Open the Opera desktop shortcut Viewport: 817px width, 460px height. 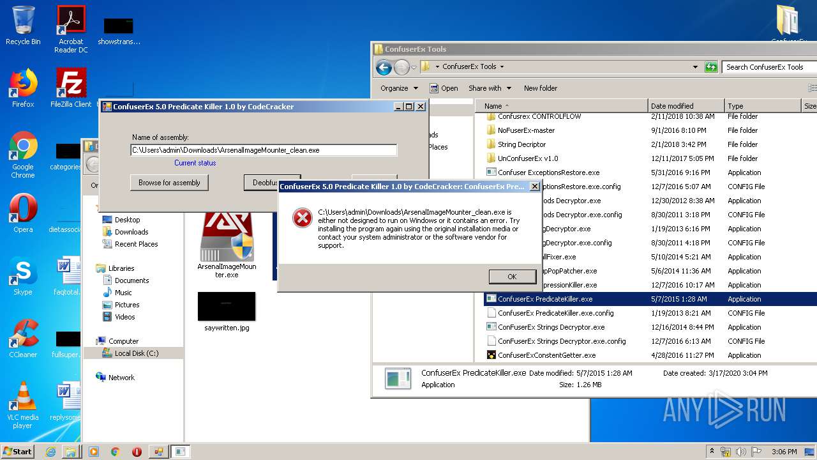point(23,213)
